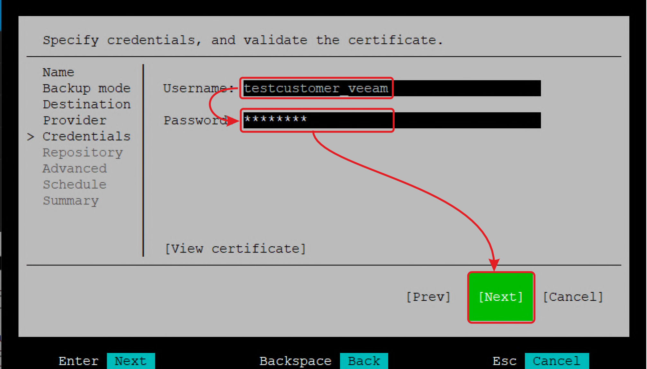Jump to the Advanced wizard step
Image resolution: width=647 pixels, height=369 pixels.
tap(75, 168)
